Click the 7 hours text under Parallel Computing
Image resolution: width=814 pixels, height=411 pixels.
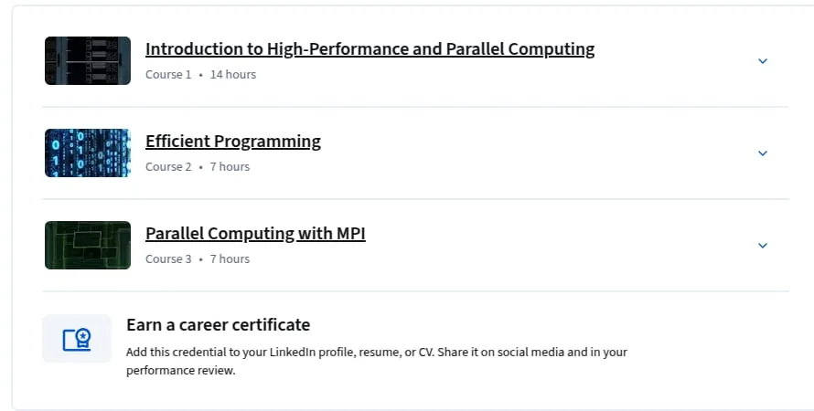(x=230, y=259)
